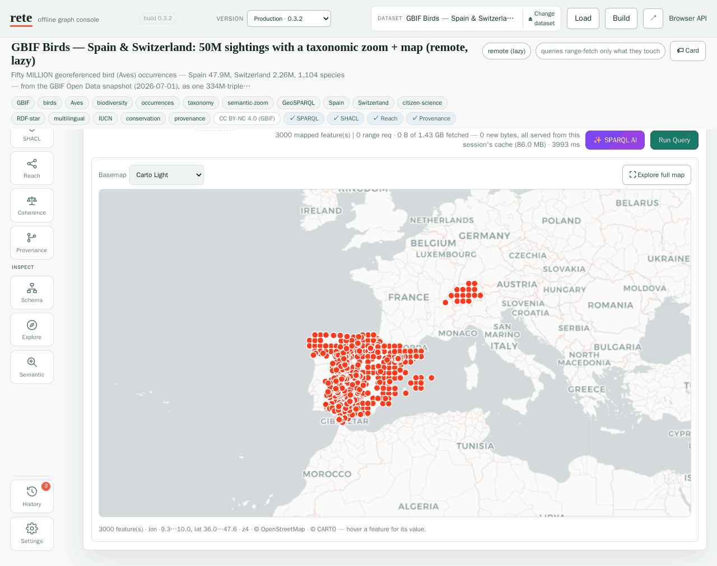717x566 pixels.
Task: Run the query
Action: [x=674, y=140]
